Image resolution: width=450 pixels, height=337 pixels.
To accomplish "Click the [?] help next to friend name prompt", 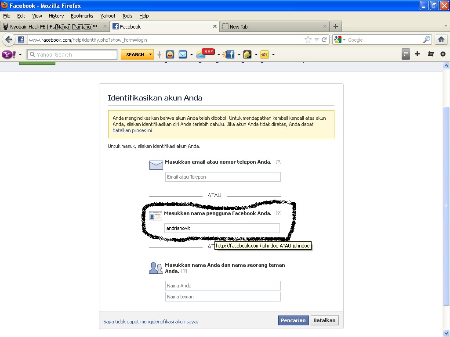I will [184, 271].
